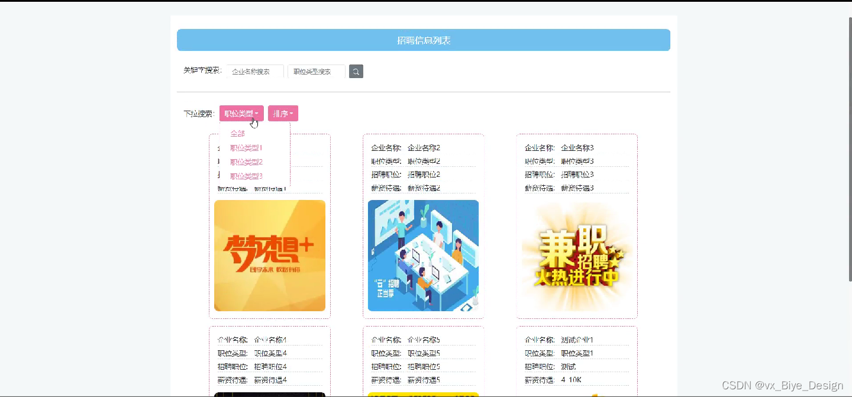Click the text 薪资待遇3
Viewport: 852px width, 397px height.
tap(577, 188)
